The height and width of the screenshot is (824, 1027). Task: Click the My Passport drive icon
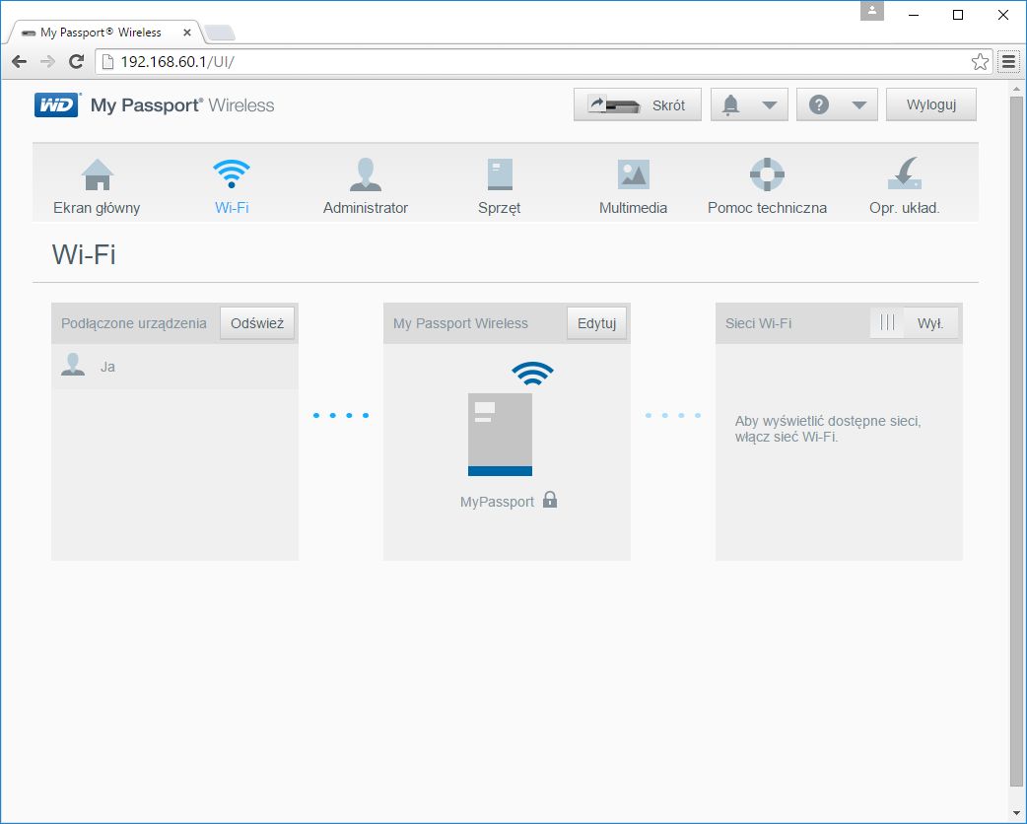coord(500,435)
